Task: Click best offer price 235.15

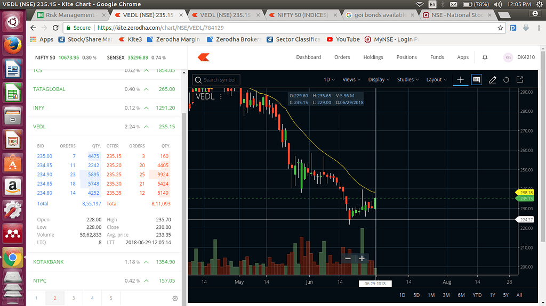Action: [x=114, y=156]
